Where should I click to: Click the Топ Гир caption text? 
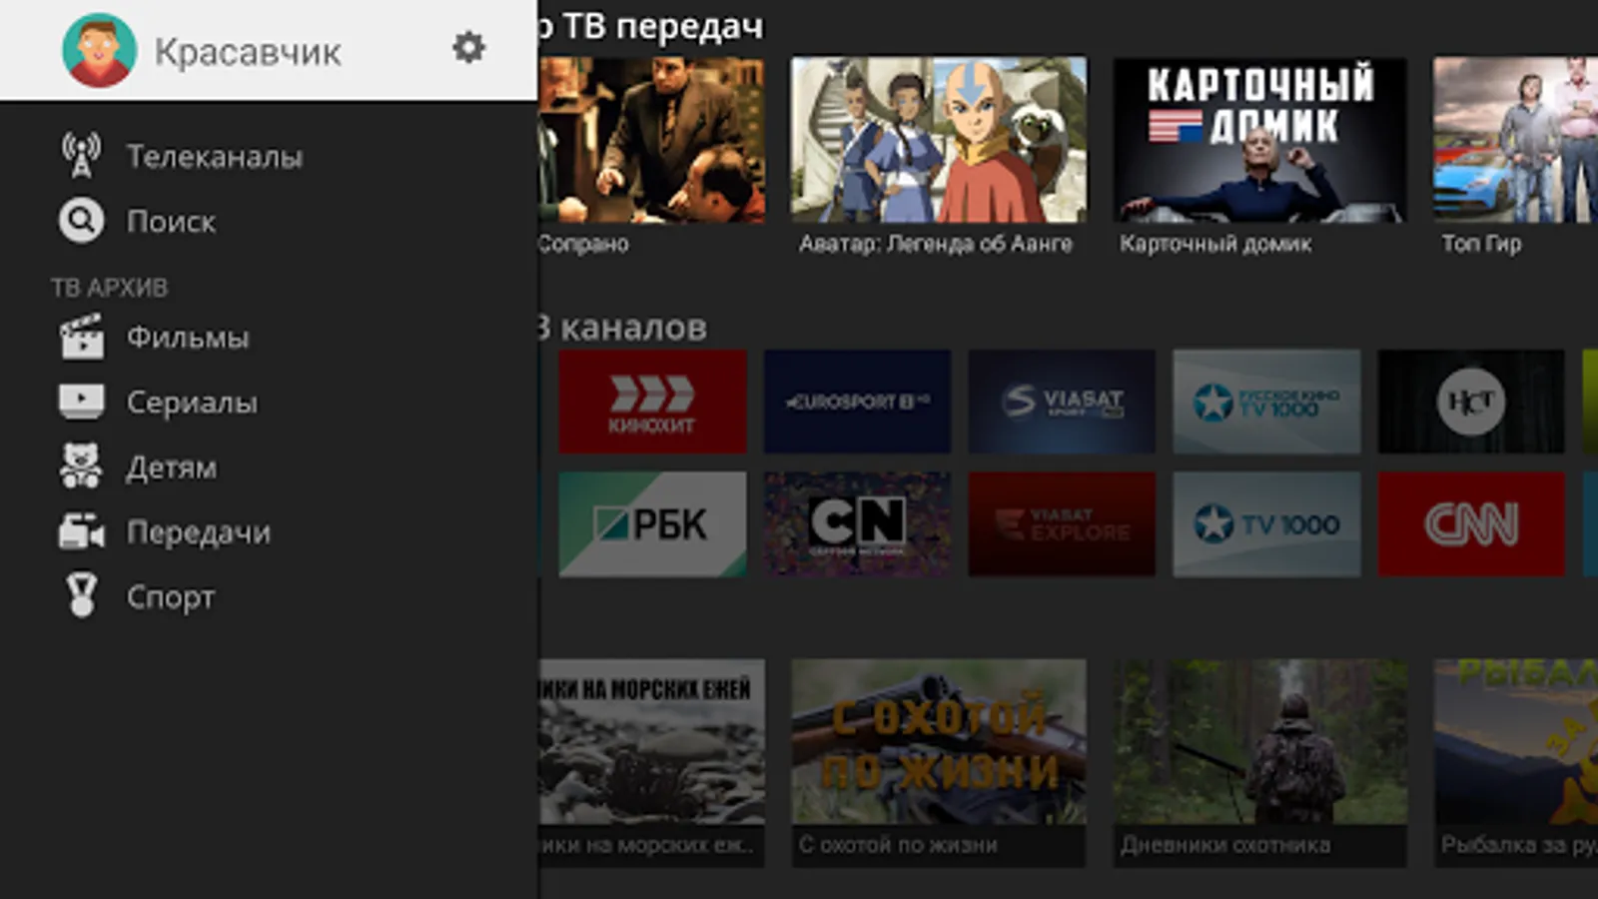[x=1481, y=244]
